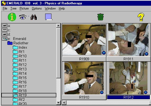Click the tree scrollbar down arrow

58,103
